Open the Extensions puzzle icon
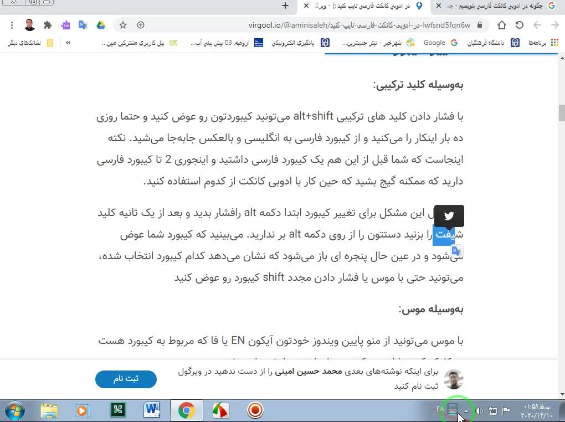565x422 pixels. pos(48,25)
